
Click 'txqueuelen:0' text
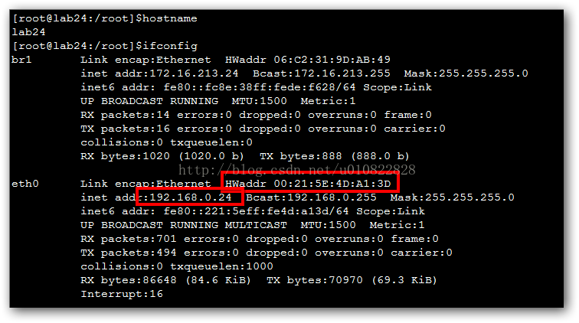point(211,142)
